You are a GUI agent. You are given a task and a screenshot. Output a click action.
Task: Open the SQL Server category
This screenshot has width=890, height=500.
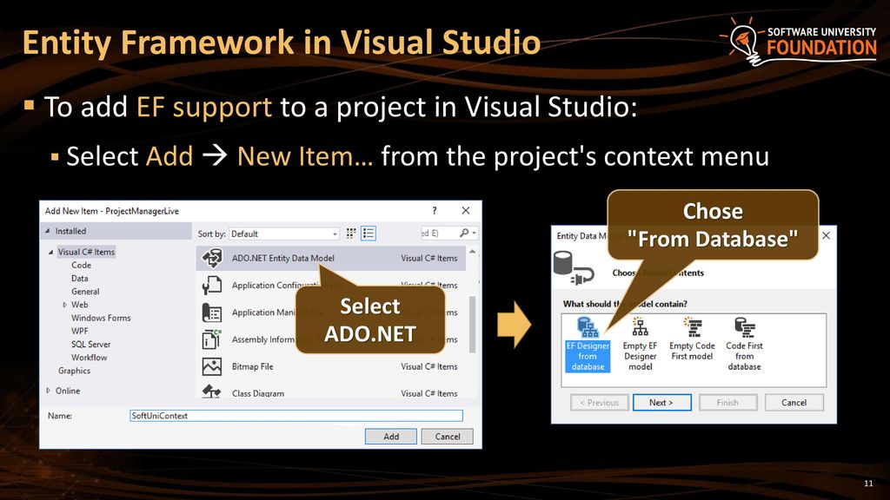click(x=90, y=344)
